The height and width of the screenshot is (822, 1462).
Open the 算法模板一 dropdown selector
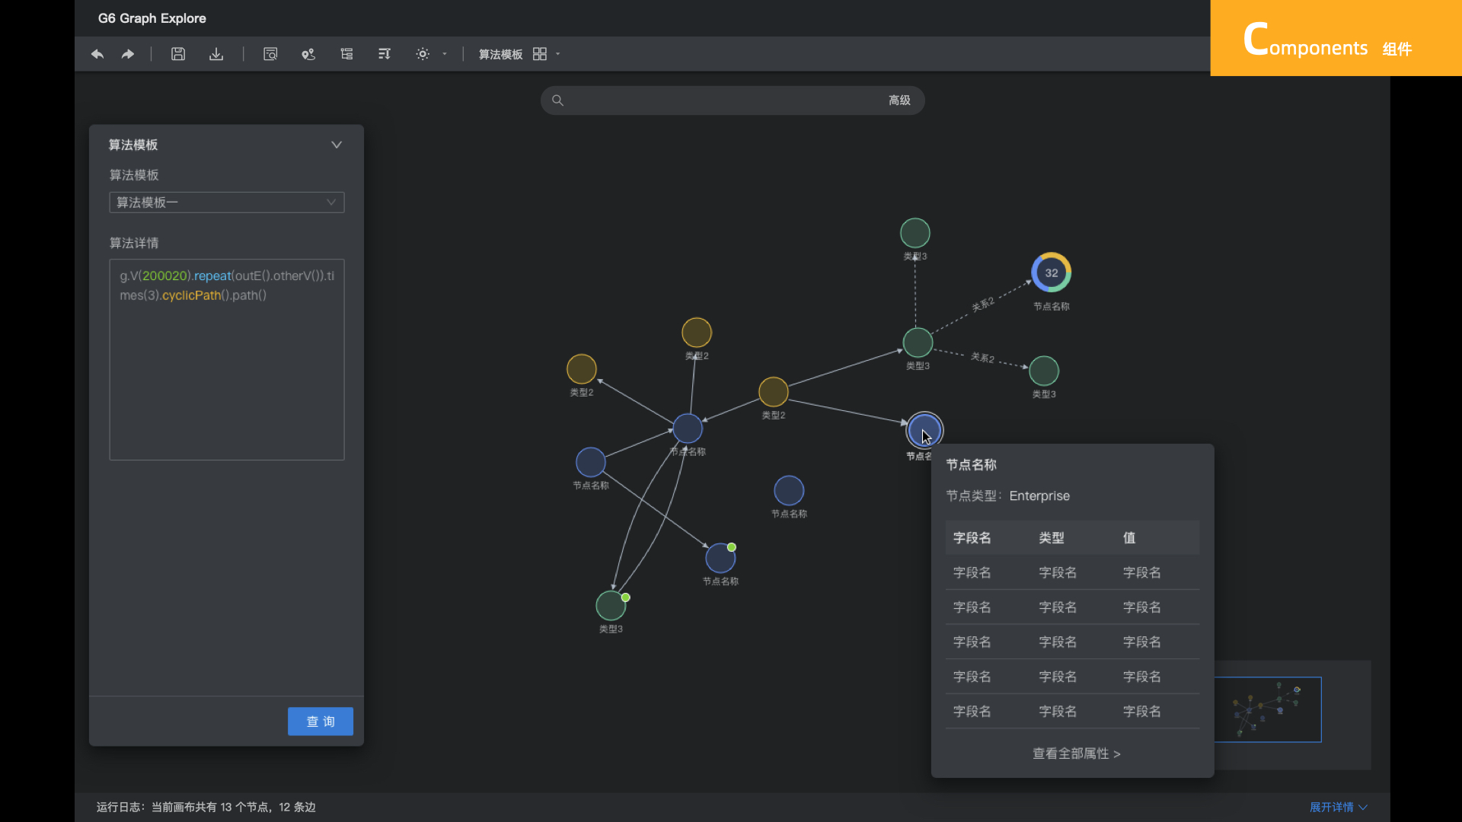point(227,202)
